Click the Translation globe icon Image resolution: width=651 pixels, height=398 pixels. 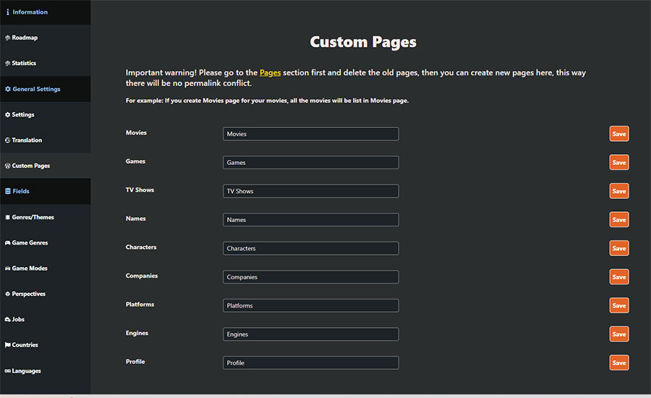(7, 140)
